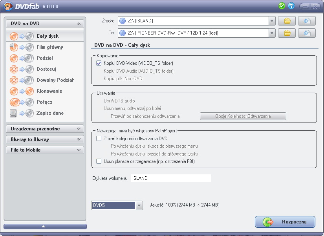Click the Dowolny Podział icon

(x=22, y=80)
